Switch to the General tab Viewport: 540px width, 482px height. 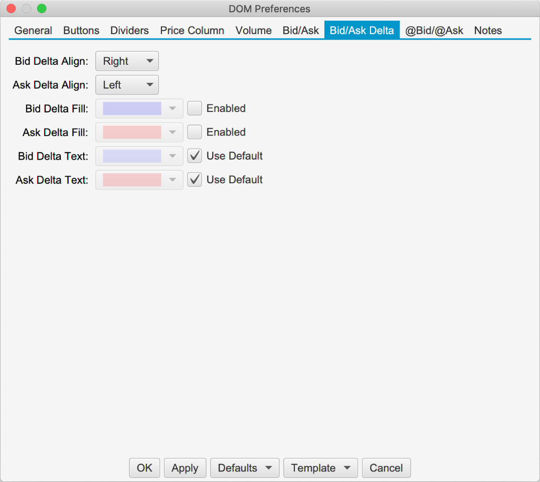pyautogui.click(x=33, y=31)
